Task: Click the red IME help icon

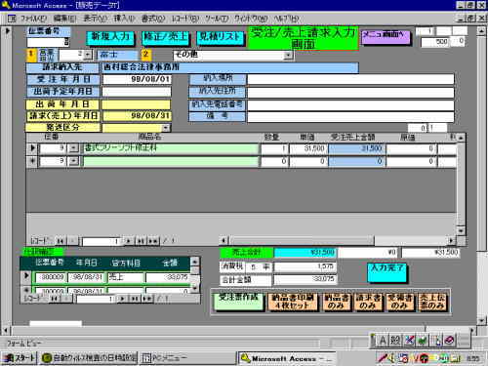Action: pyautogui.click(x=450, y=341)
